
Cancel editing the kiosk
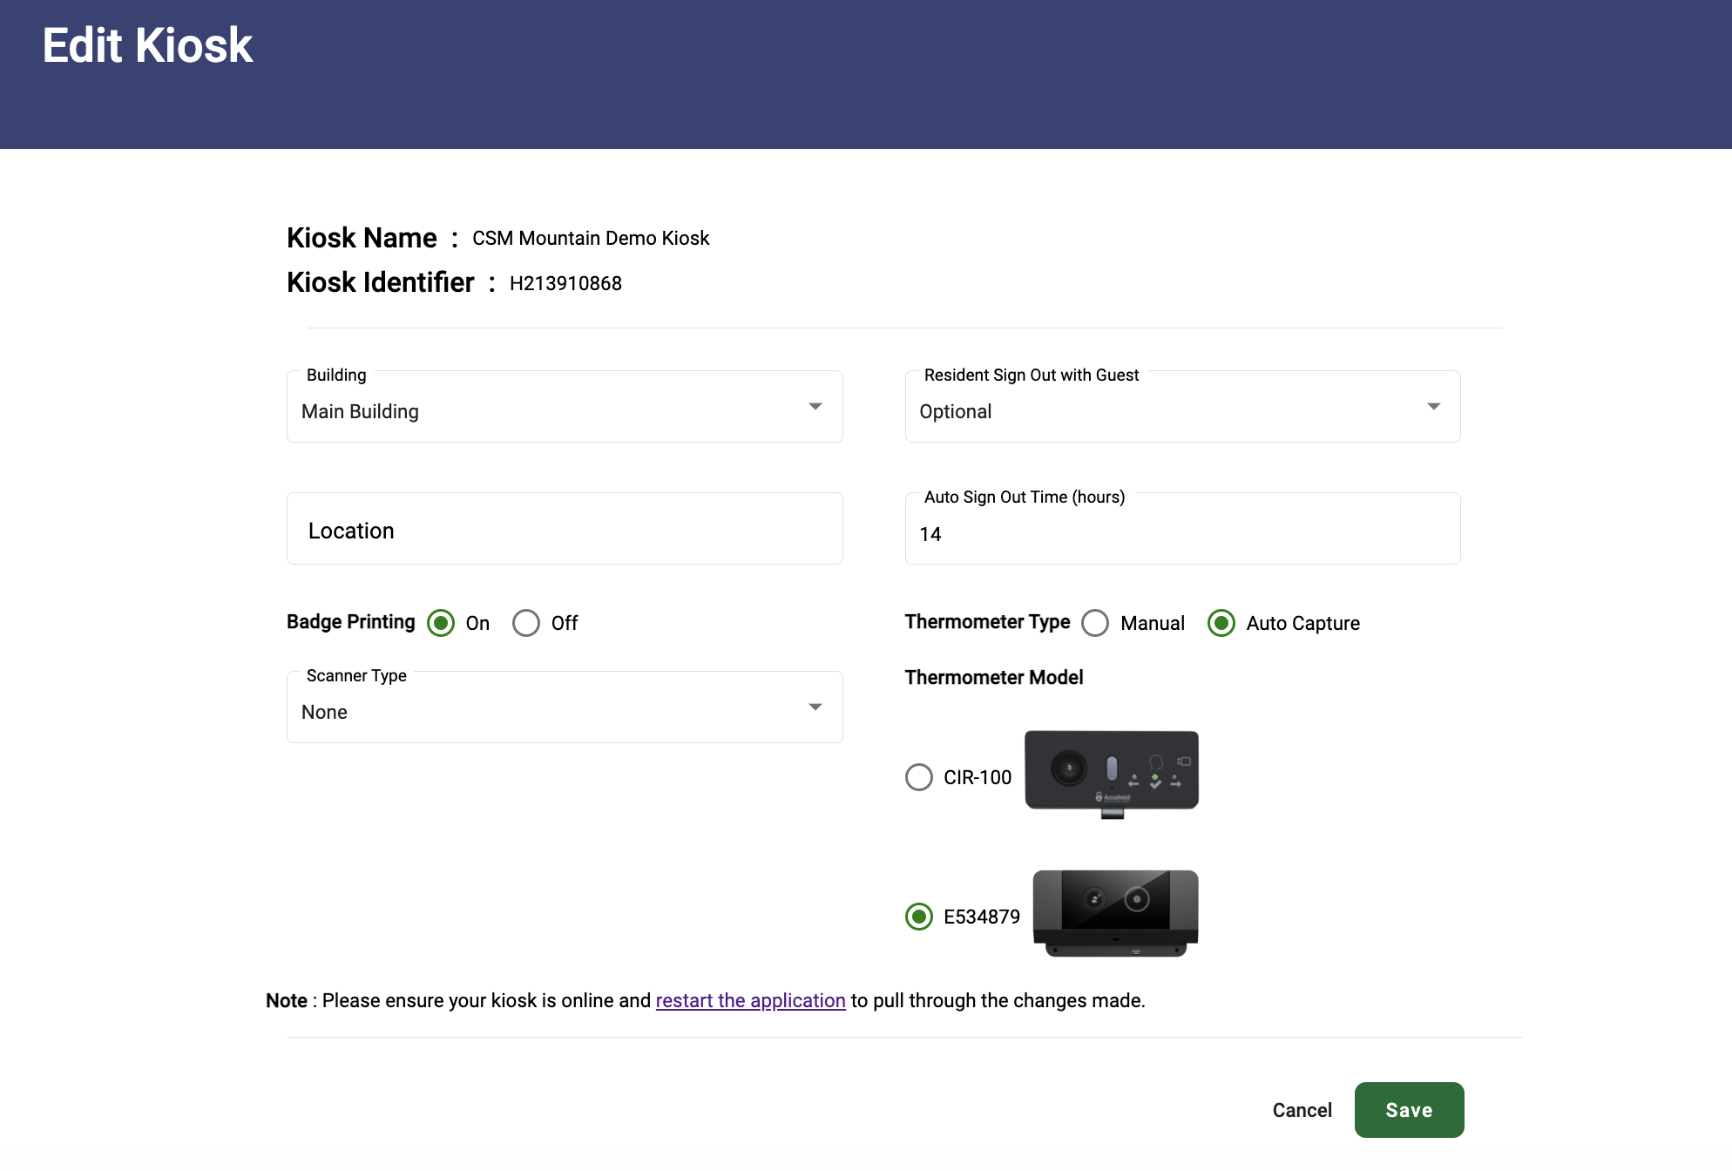(x=1302, y=1109)
